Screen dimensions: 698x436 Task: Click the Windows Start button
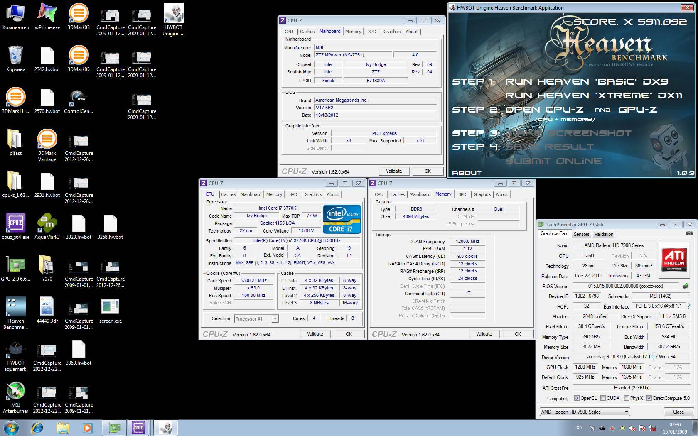(x=11, y=427)
